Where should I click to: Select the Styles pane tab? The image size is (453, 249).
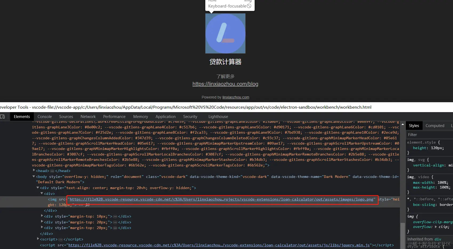coord(414,126)
